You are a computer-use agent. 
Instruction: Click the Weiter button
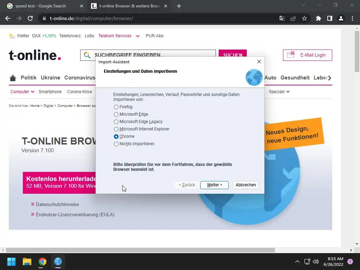pyautogui.click(x=214, y=185)
